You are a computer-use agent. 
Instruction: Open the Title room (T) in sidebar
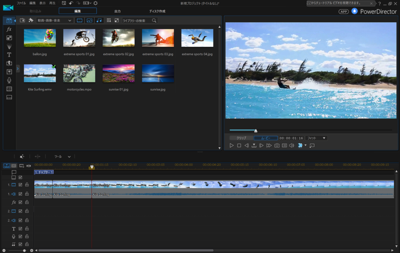coord(9,55)
